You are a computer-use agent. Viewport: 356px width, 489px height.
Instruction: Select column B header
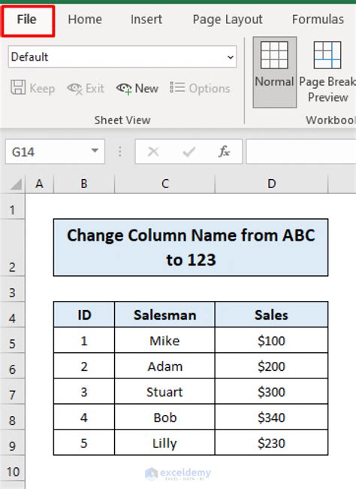pos(84,184)
